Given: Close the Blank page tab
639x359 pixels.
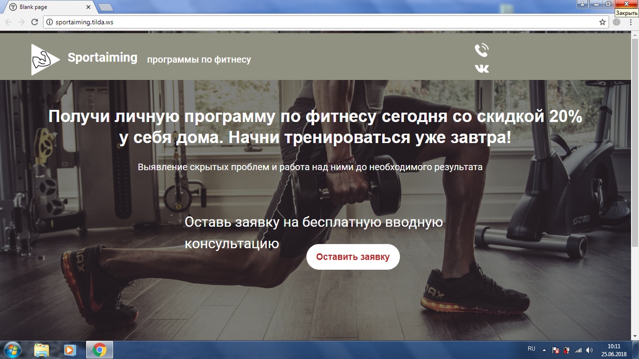Looking at the screenshot, I should [88, 7].
